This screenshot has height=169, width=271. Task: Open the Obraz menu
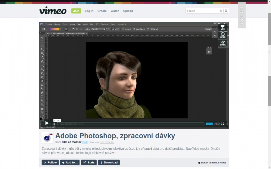65,24
